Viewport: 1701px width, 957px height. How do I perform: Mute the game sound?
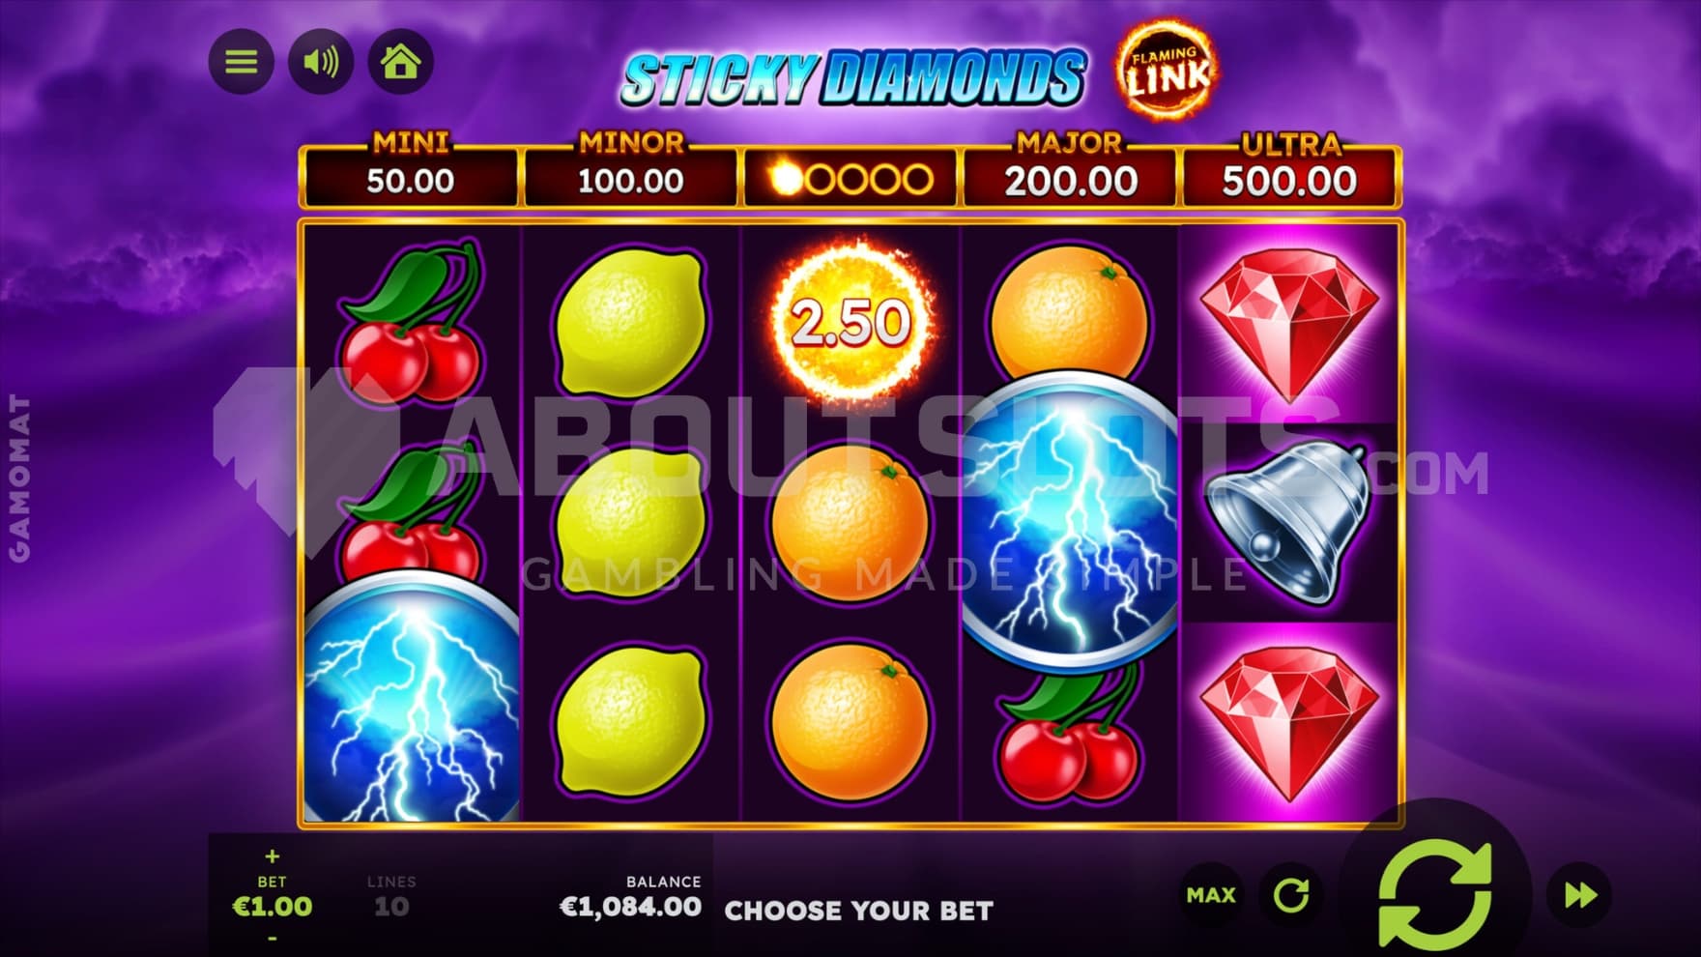321,63
